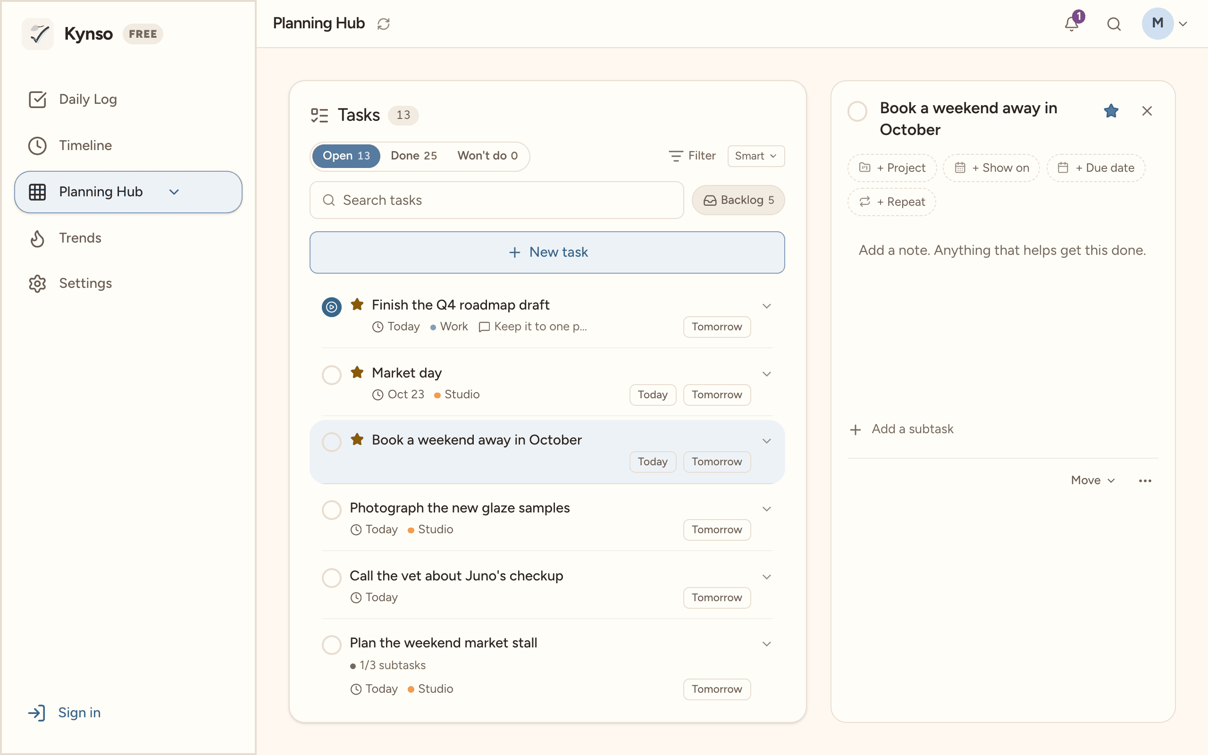1208x755 pixels.
Task: Expand Photograph the new glaze samples chevron
Action: click(766, 508)
